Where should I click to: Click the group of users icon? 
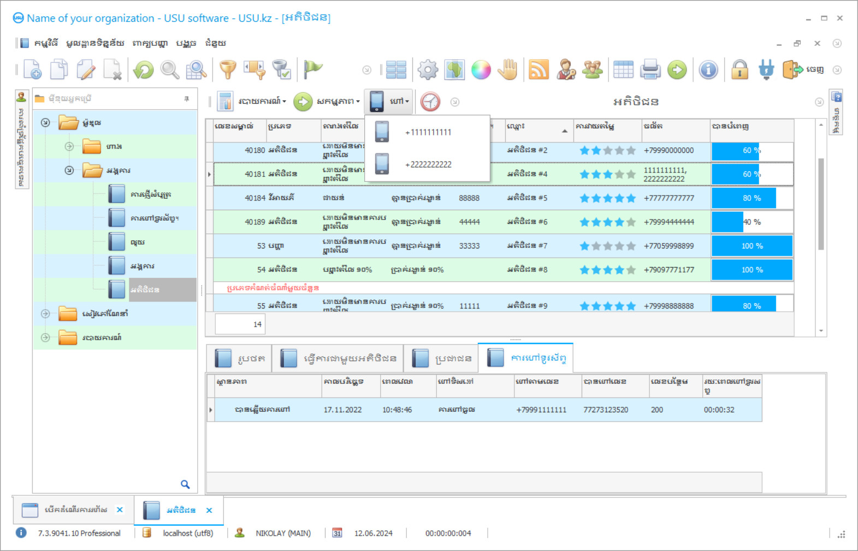coord(593,70)
